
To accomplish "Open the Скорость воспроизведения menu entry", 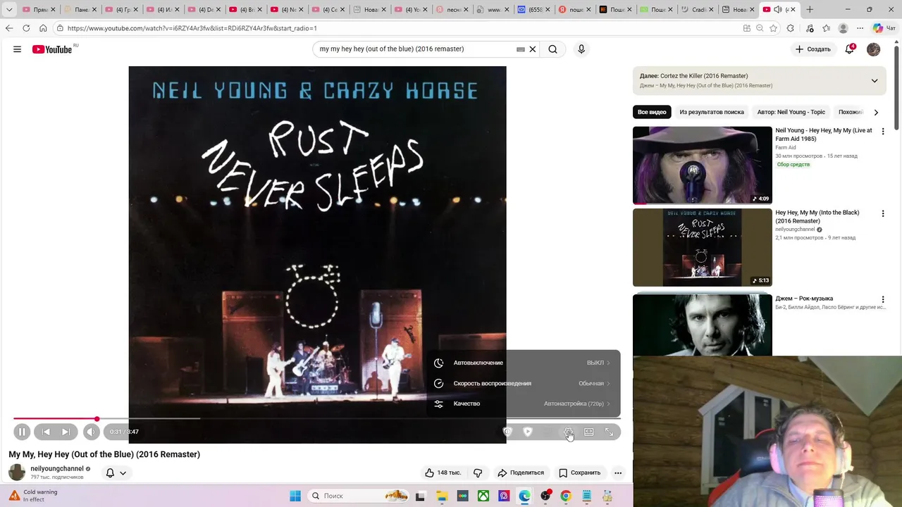I will tap(523, 383).
